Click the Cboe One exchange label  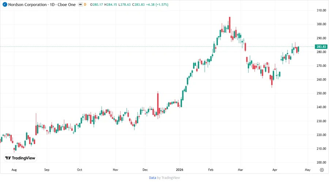coord(67,5)
